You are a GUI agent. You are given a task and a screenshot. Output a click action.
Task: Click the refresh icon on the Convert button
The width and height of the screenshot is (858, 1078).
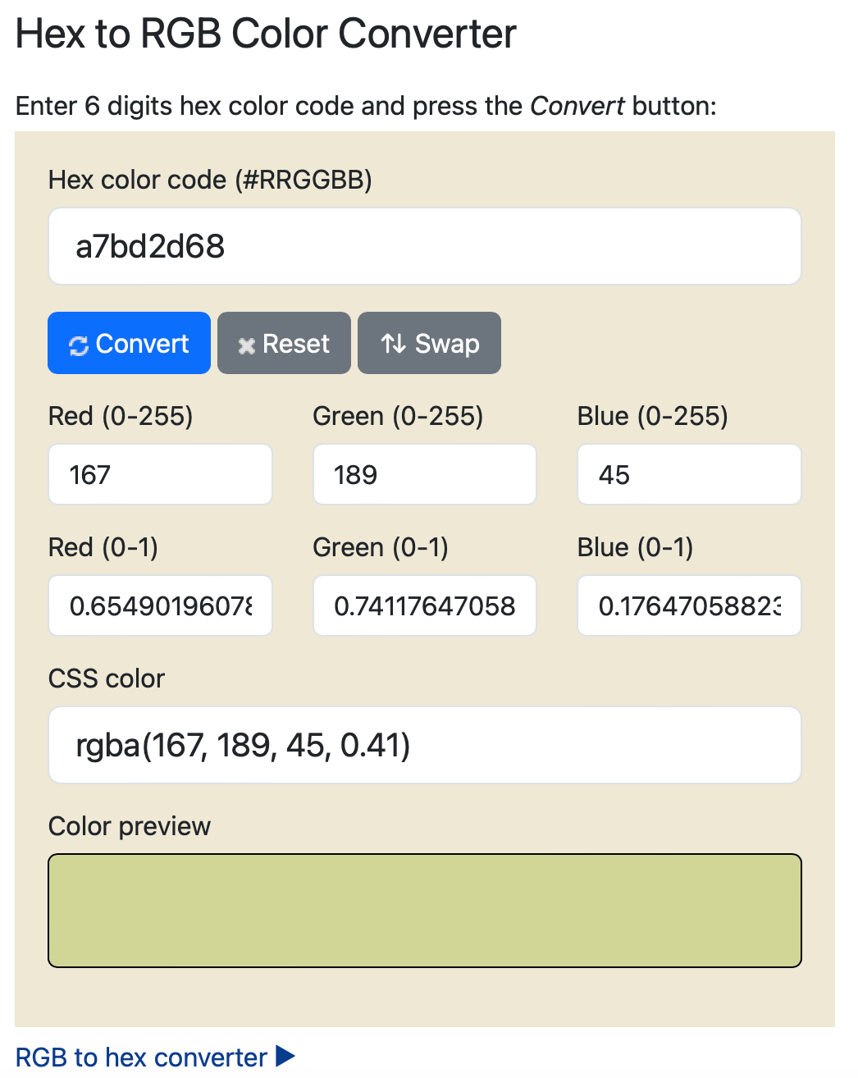(x=78, y=345)
